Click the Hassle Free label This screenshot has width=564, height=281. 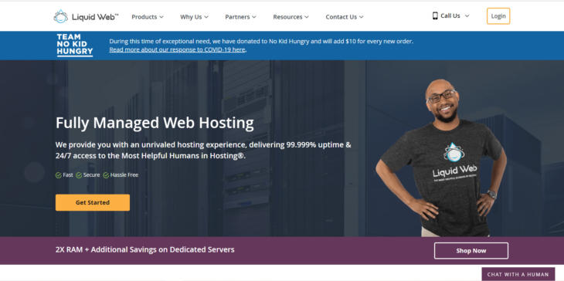[x=124, y=175]
